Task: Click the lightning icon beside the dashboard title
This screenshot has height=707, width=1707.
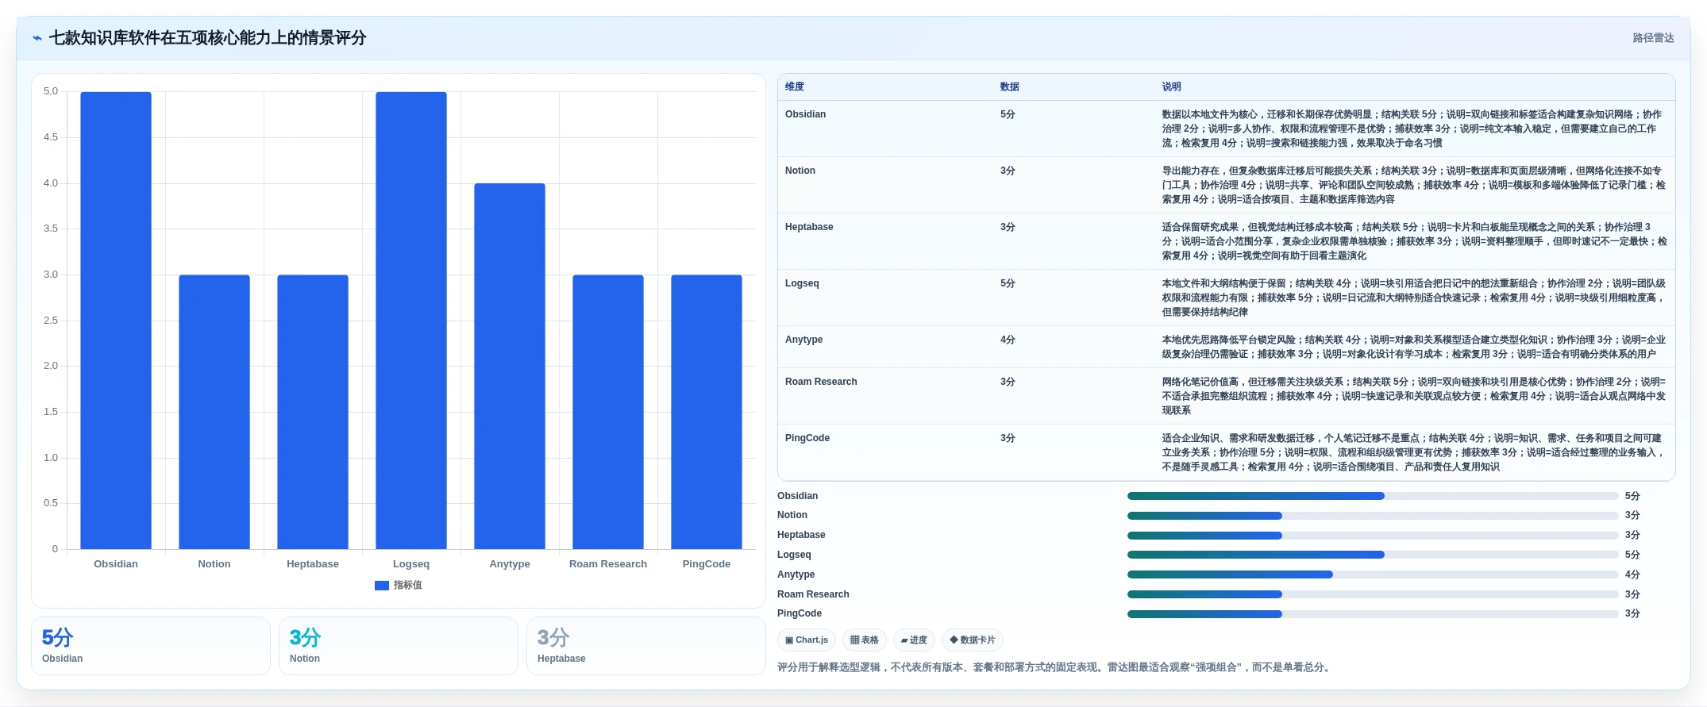Action: 37,38
